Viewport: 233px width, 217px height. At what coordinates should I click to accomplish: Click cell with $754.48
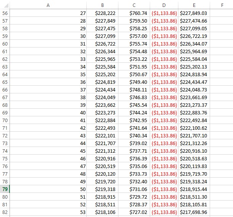point(134,51)
